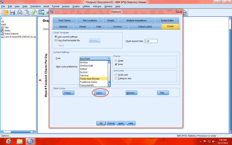Switch to Scripts tab
Viewport: 232px width, 145px height.
pyautogui.click(x=111, y=20)
